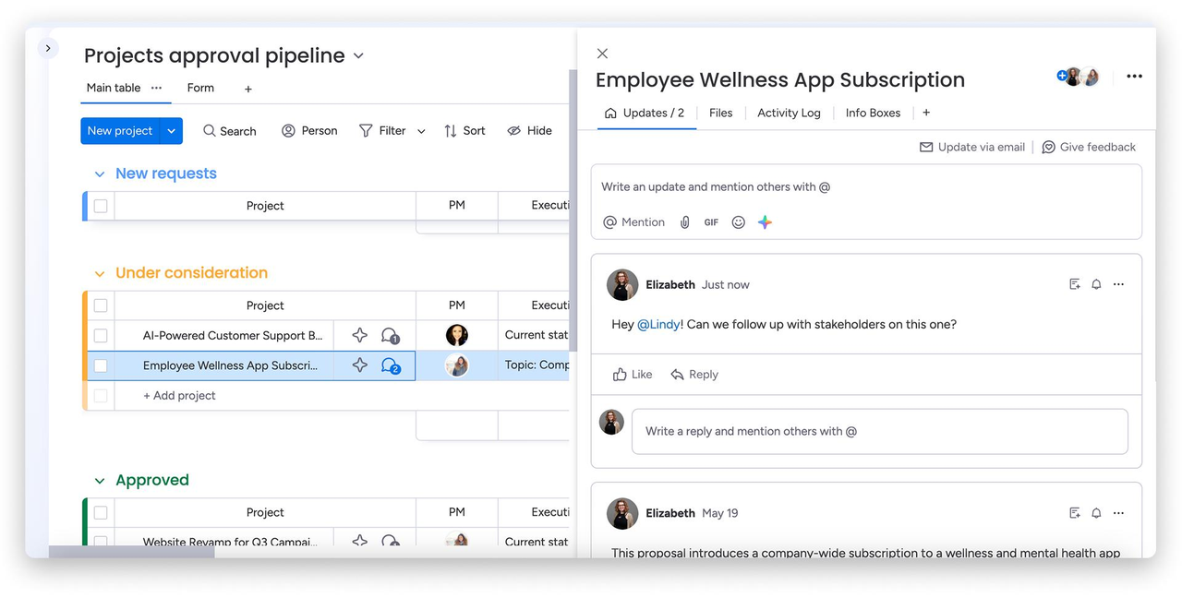
Task: Reply to Elizabeth's latest update
Action: coord(694,375)
